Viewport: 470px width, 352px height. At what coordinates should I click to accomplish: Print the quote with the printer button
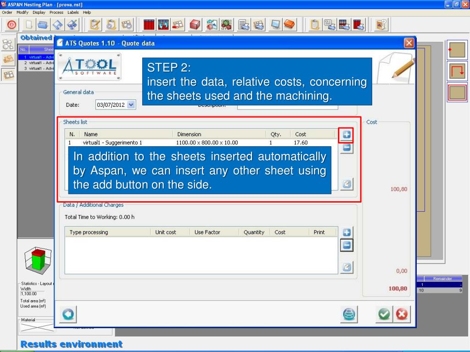(x=349, y=314)
